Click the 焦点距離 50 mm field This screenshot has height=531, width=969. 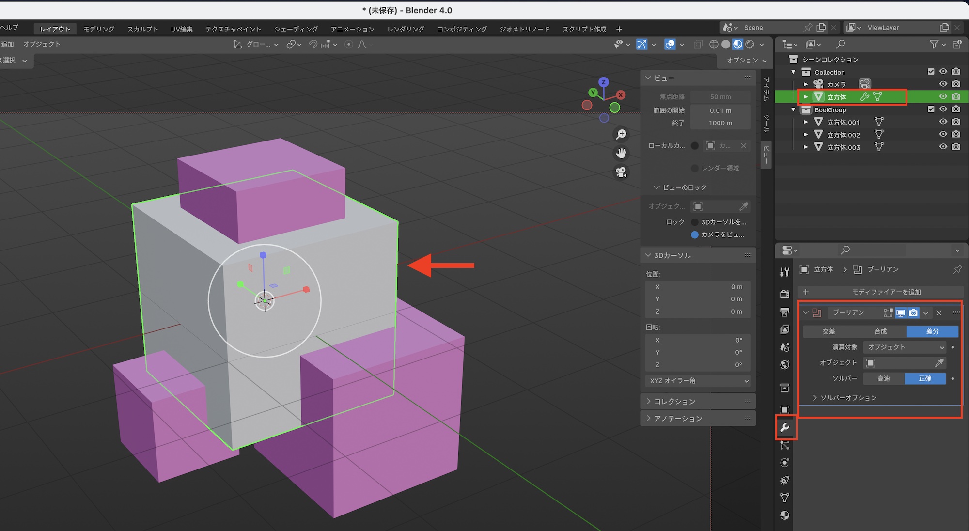pyautogui.click(x=720, y=97)
